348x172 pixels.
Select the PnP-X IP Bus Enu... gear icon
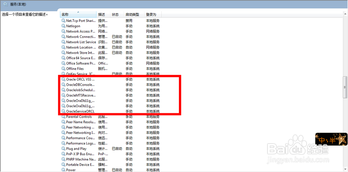63,154
